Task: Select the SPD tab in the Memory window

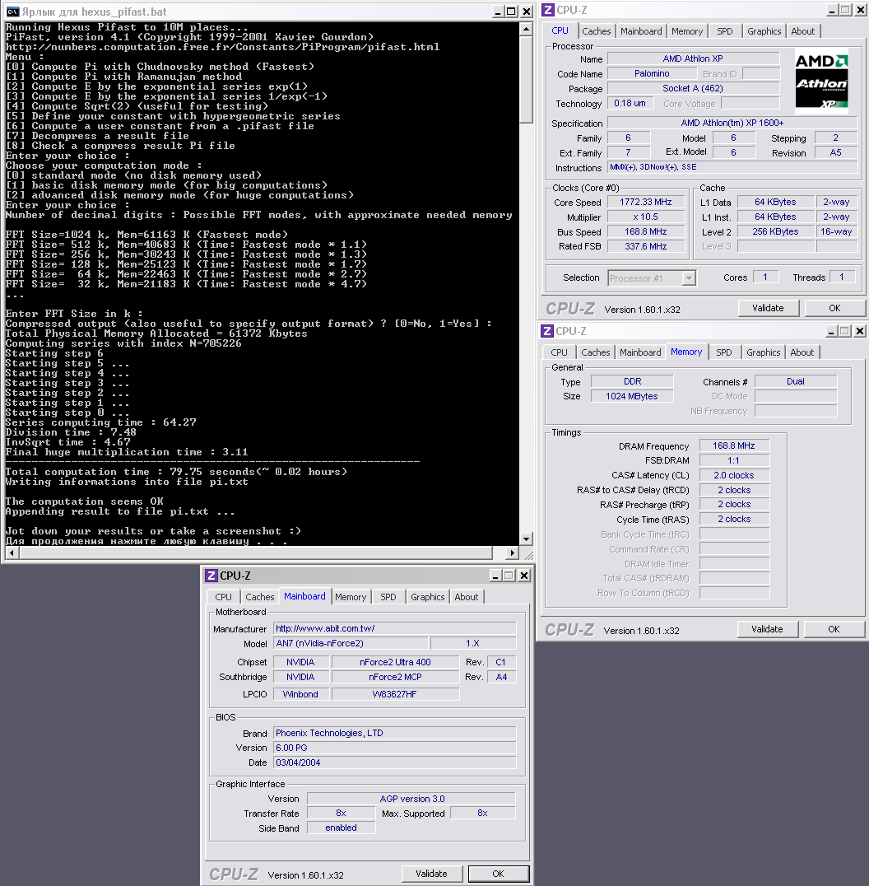Action: click(x=724, y=352)
